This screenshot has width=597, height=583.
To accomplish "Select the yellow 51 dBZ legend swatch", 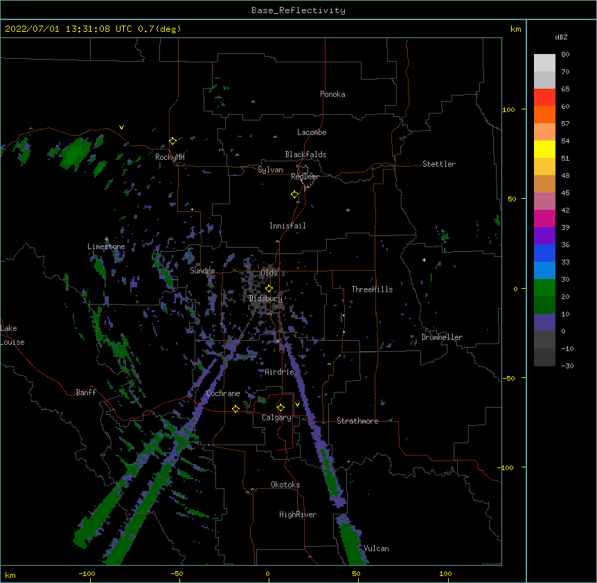I will click(544, 149).
